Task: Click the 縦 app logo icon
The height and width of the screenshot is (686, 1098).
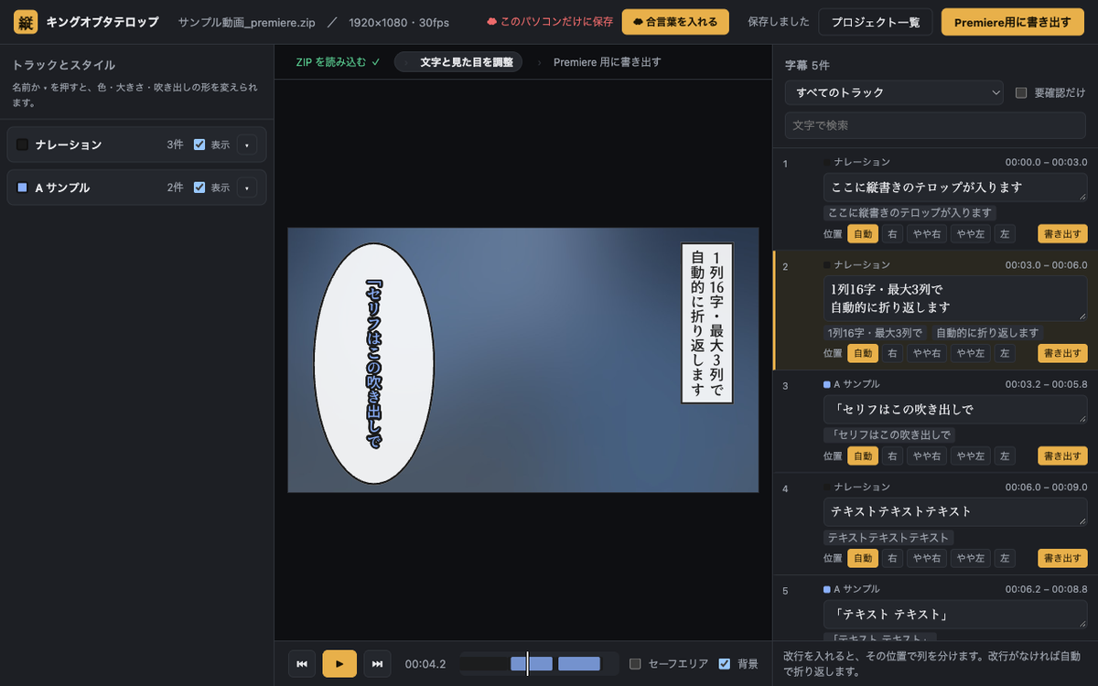Action: [26, 22]
